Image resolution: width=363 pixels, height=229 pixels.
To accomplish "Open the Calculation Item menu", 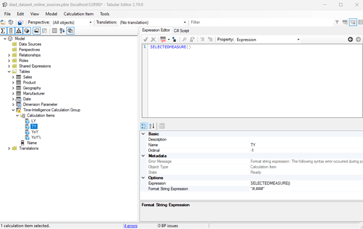I will [80, 14].
